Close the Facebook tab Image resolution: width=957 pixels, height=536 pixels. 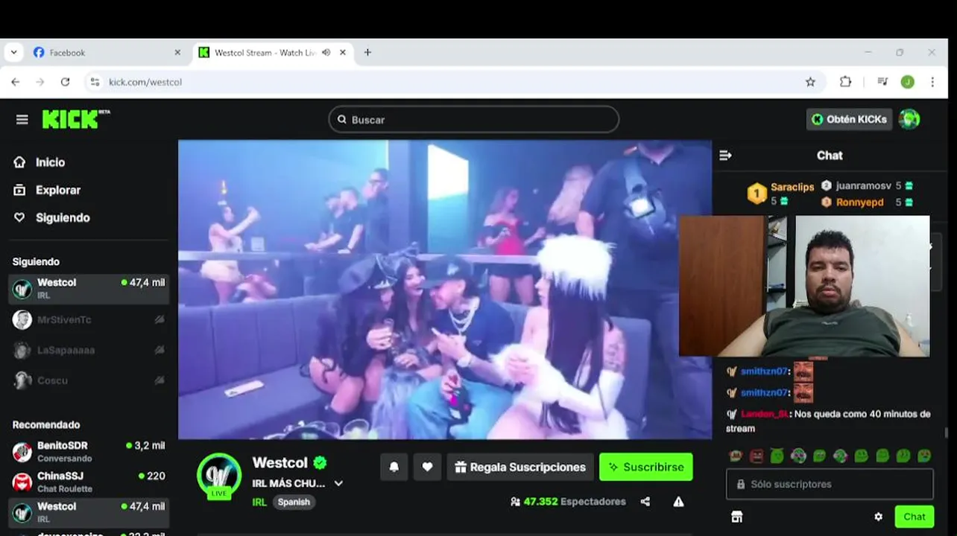click(x=177, y=53)
